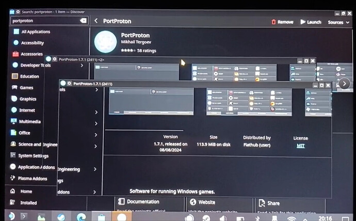Open the icon-grid screenshot thumbnail in PortProton-1.7.1 (2411) window
Image resolution: width=356 pixels, height=221 pixels.
pos(249,102)
